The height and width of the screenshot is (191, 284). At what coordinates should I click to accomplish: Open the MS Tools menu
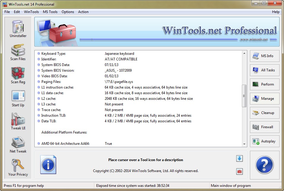(50, 12)
